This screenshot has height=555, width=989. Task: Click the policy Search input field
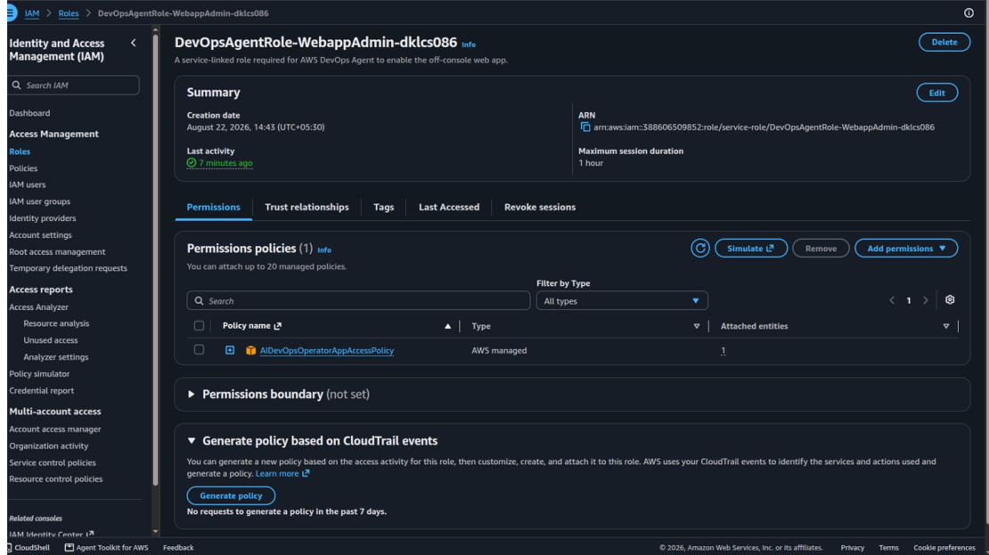358,301
